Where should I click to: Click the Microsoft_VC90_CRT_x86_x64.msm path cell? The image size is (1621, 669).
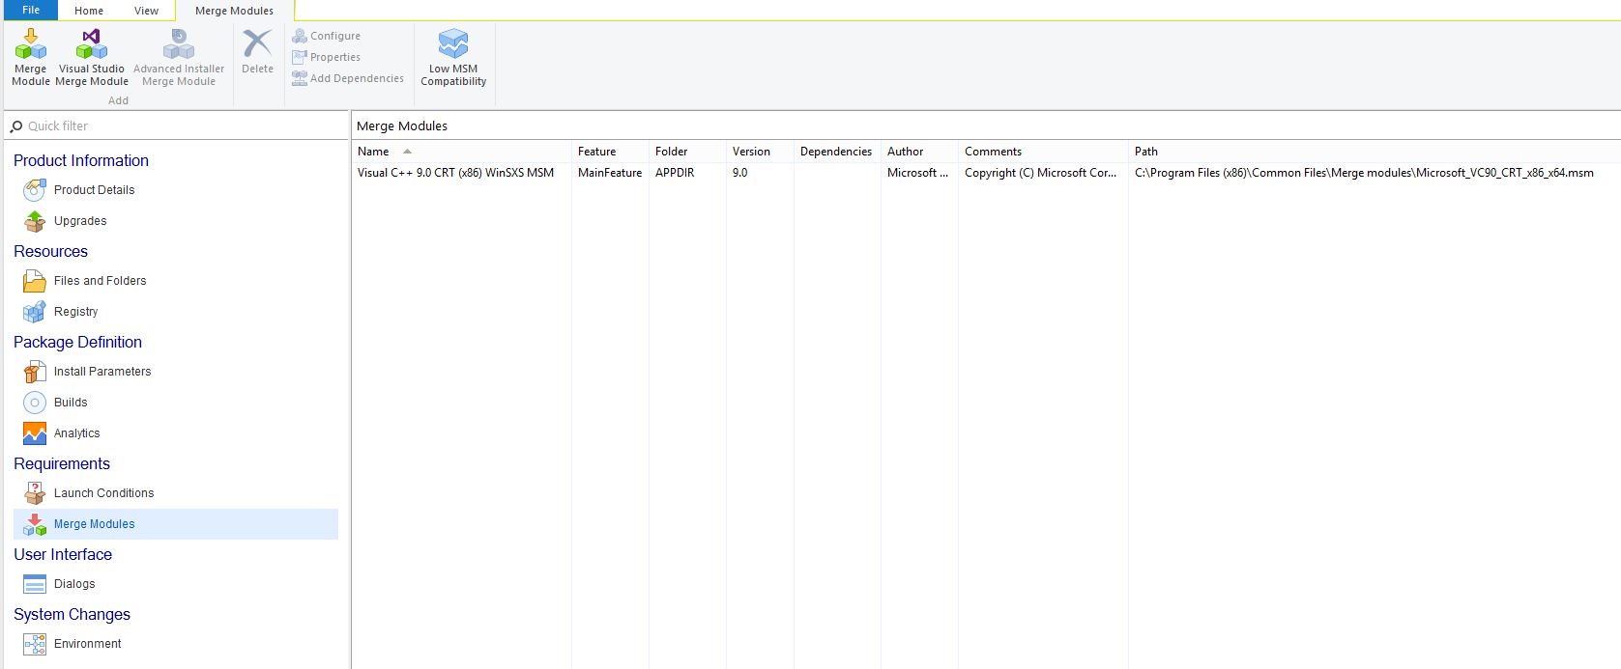click(1364, 173)
